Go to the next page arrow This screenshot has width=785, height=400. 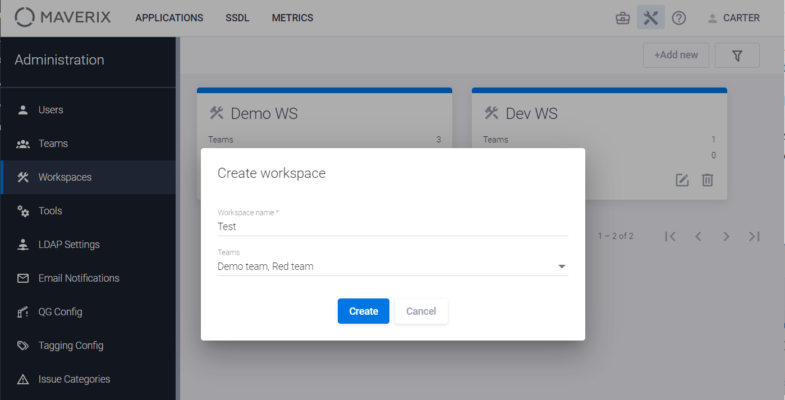[x=726, y=236]
